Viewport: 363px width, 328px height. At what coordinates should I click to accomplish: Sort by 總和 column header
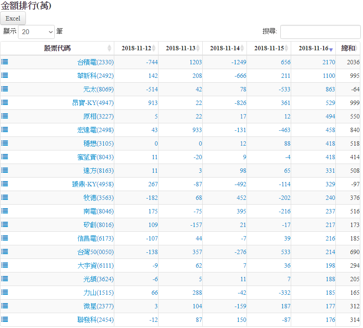348,48
